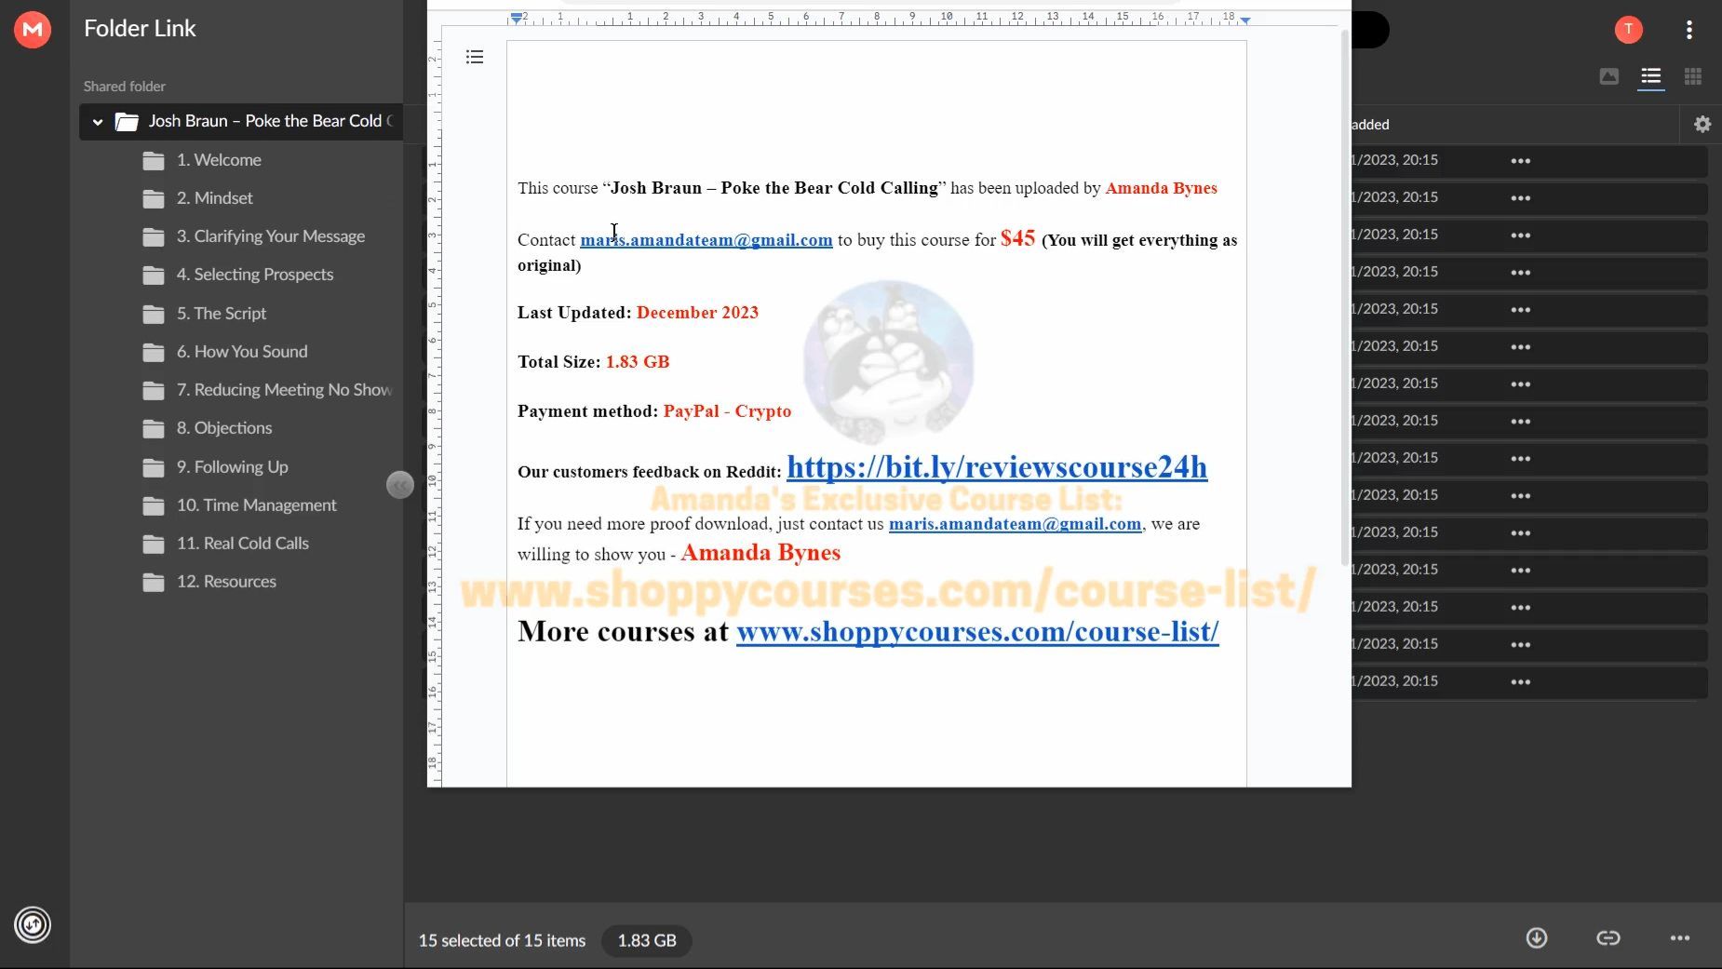Click email link after 'just contact us'
This screenshot has width=1722, height=969.
(x=1015, y=524)
